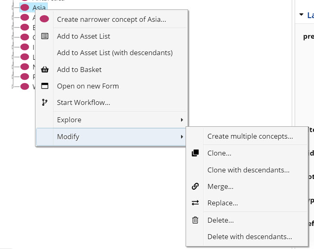314x249 pixels.
Task: Choose Create multiple concepts... option
Action: point(250,136)
